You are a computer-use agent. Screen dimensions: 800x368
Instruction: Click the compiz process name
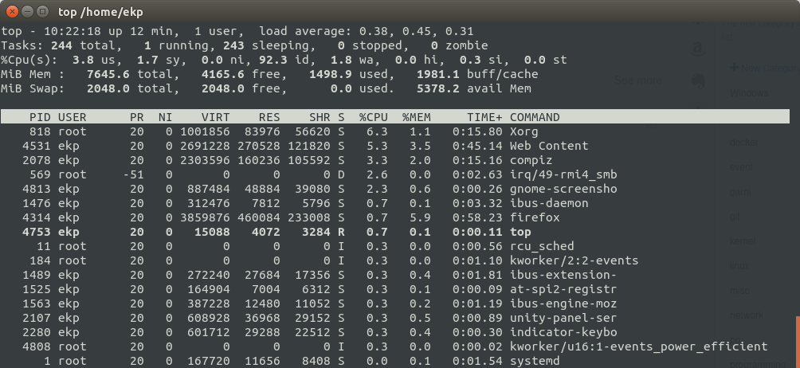pyautogui.click(x=531, y=160)
